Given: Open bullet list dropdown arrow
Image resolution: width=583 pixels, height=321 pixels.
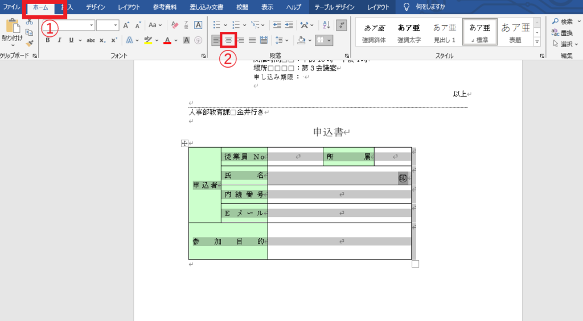Looking at the screenshot, I should [x=225, y=25].
